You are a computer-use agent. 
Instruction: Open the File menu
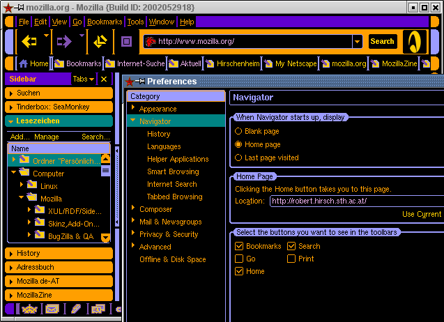[24, 22]
